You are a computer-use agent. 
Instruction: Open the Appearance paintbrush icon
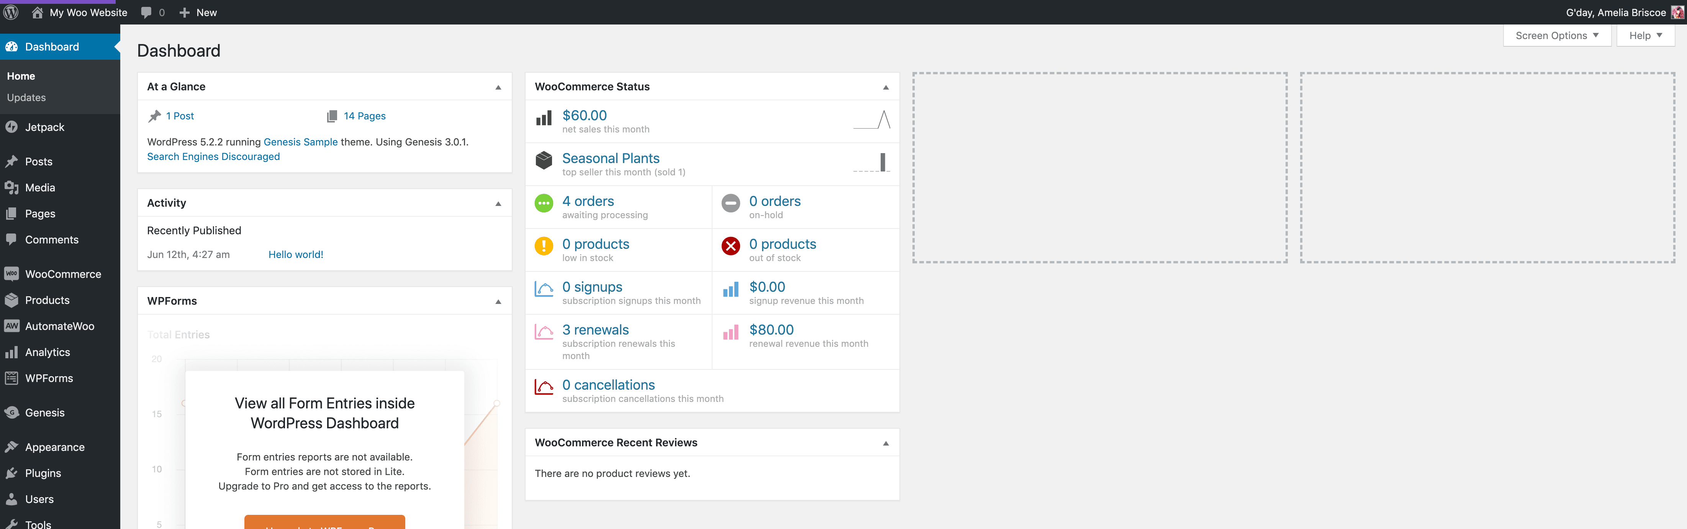click(x=12, y=446)
